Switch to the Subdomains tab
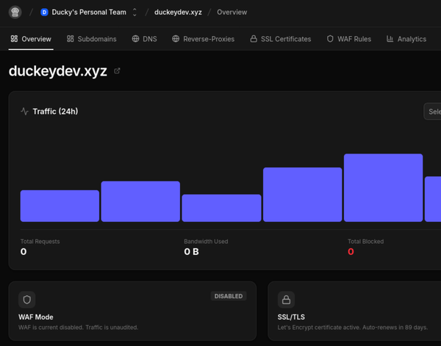The width and height of the screenshot is (441, 346). (x=92, y=39)
